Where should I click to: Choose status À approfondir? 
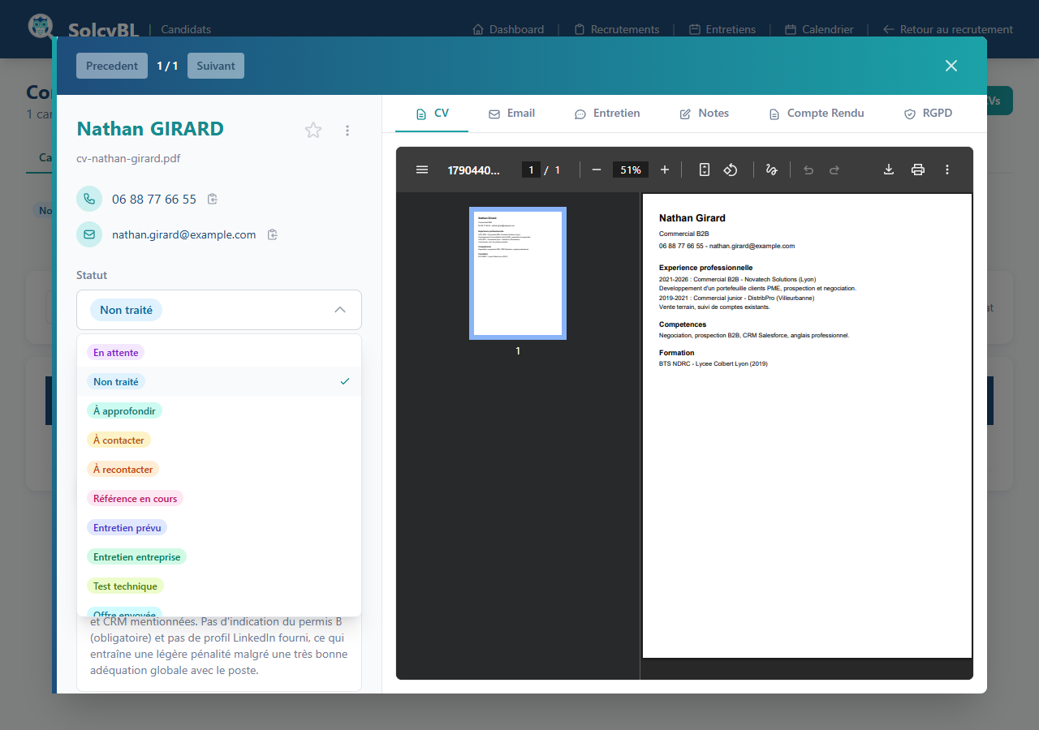click(x=219, y=410)
